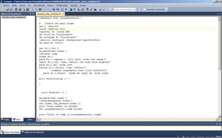
Task: Click the line 'variable comp'
Action: (48, 54)
